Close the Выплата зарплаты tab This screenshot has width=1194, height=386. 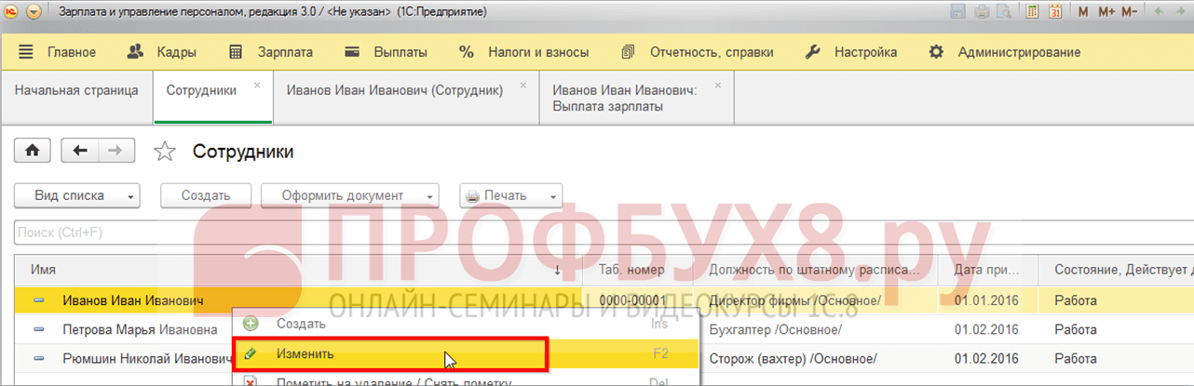point(718,85)
